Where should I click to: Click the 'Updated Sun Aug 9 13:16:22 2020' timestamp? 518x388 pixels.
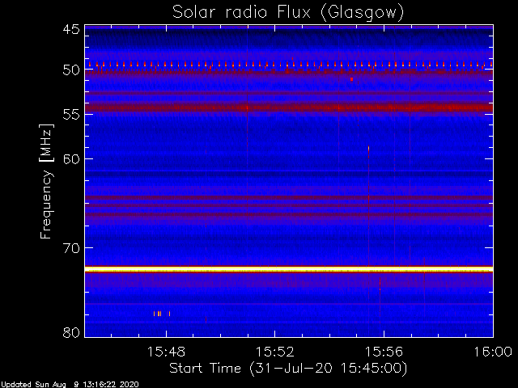(70, 385)
